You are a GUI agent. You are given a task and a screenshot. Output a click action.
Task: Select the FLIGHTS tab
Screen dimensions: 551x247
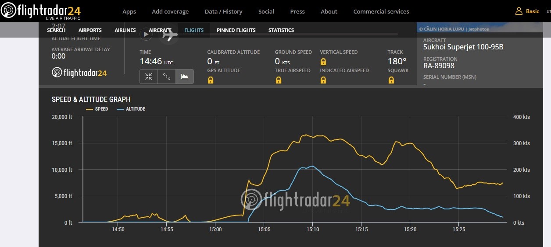pos(194,30)
